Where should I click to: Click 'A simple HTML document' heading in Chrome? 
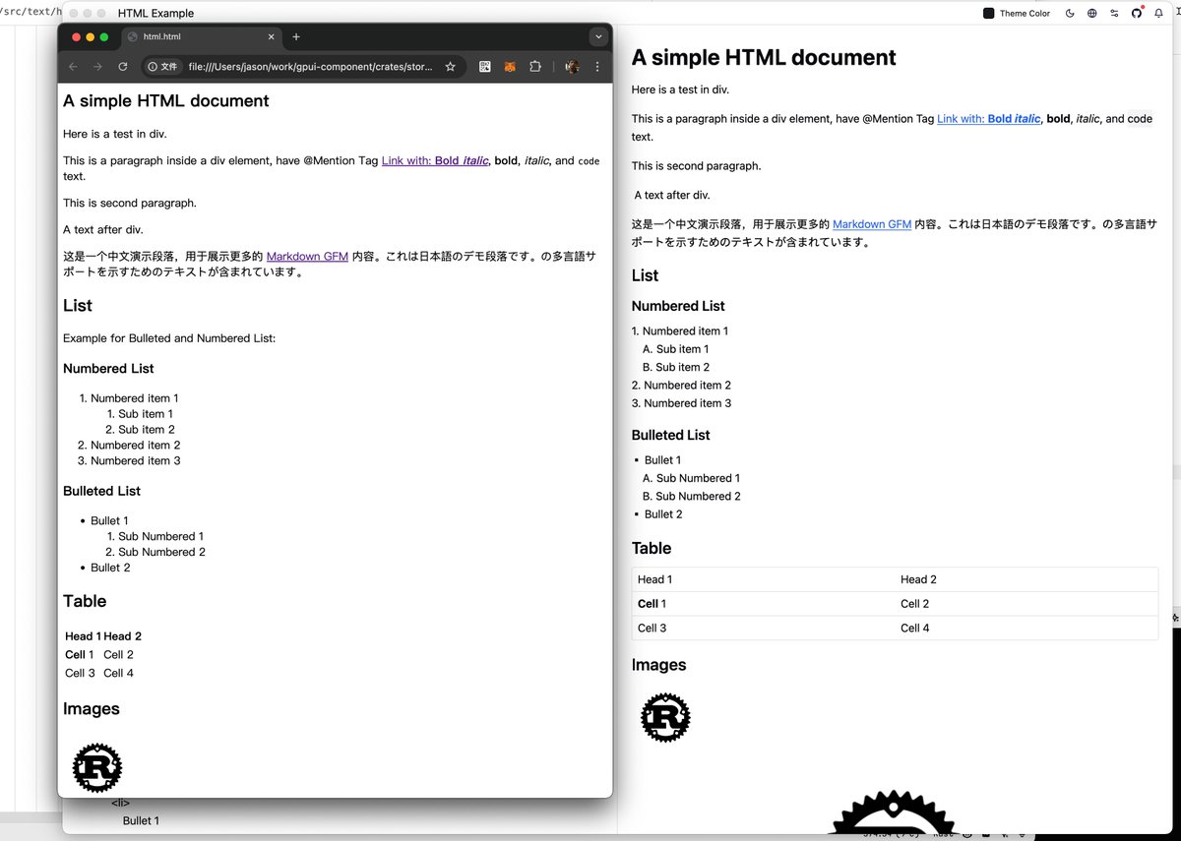[x=165, y=101]
